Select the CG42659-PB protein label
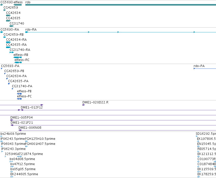Image resolution: width=216 pixels, height=178 pixels. click(x=14, y=71)
